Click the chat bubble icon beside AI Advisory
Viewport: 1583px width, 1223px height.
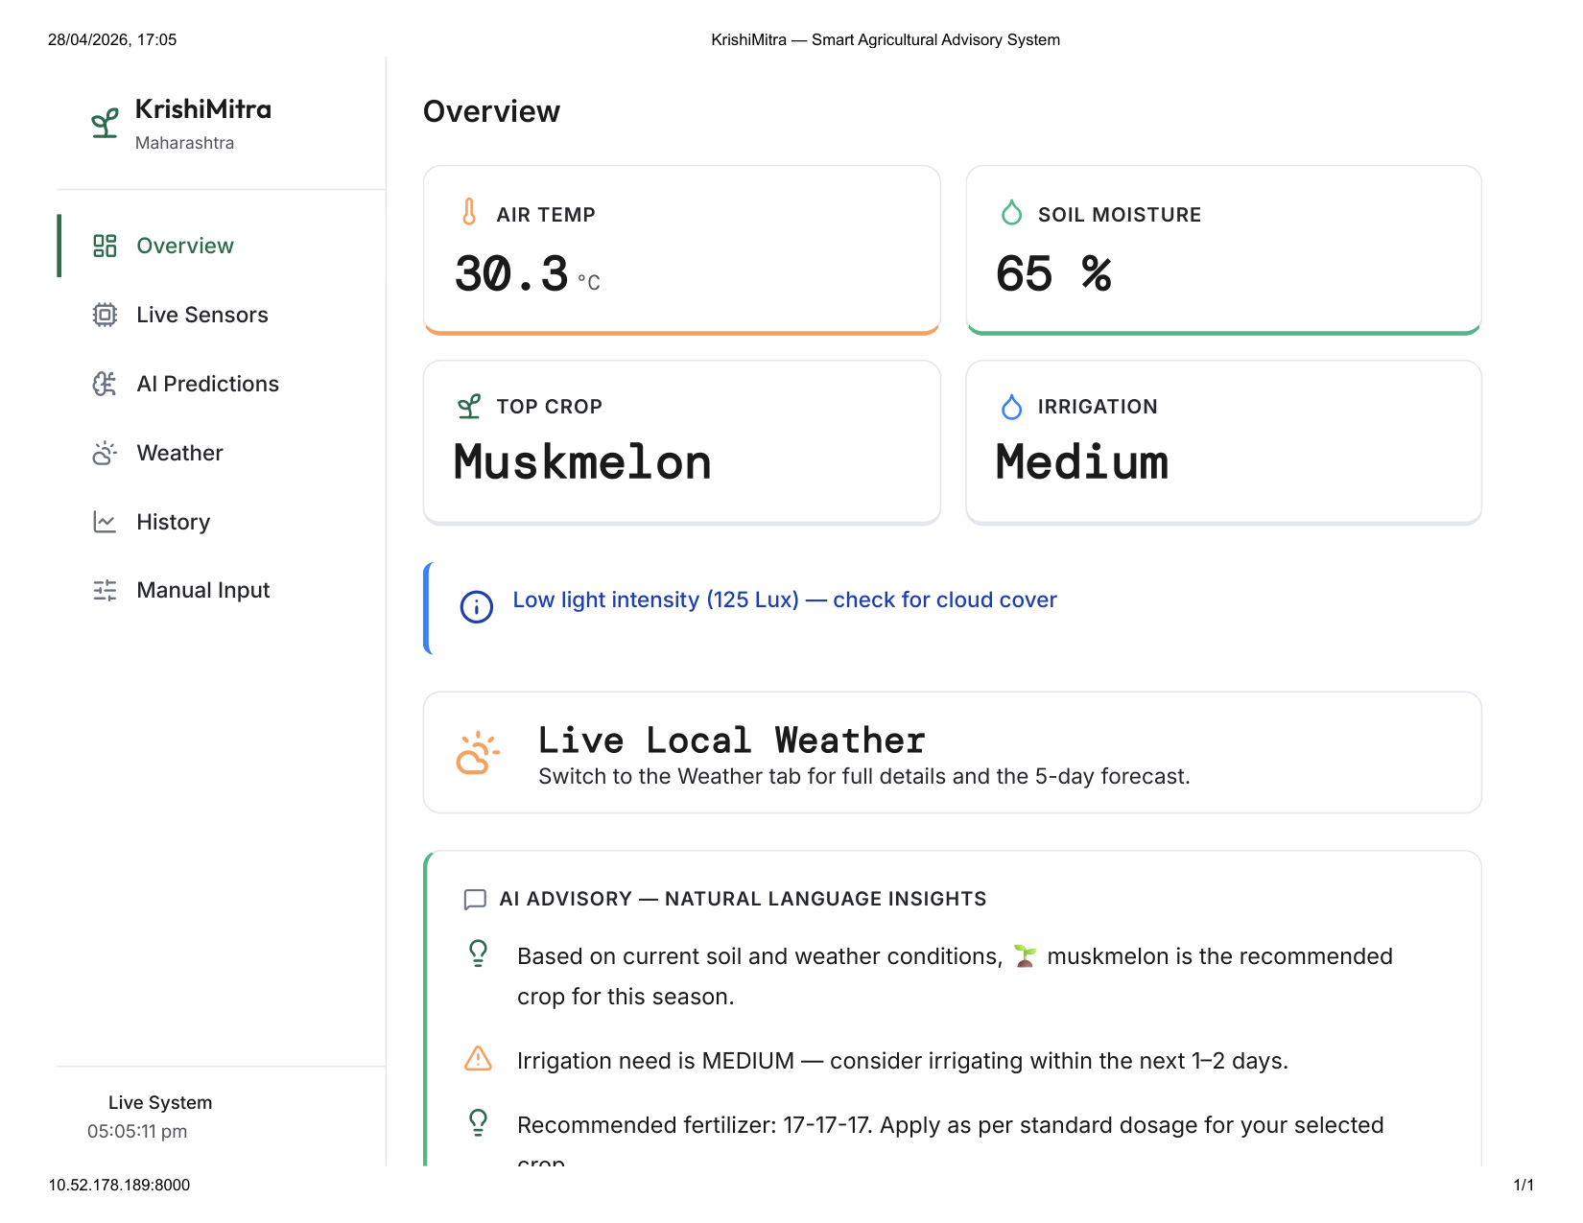point(475,899)
